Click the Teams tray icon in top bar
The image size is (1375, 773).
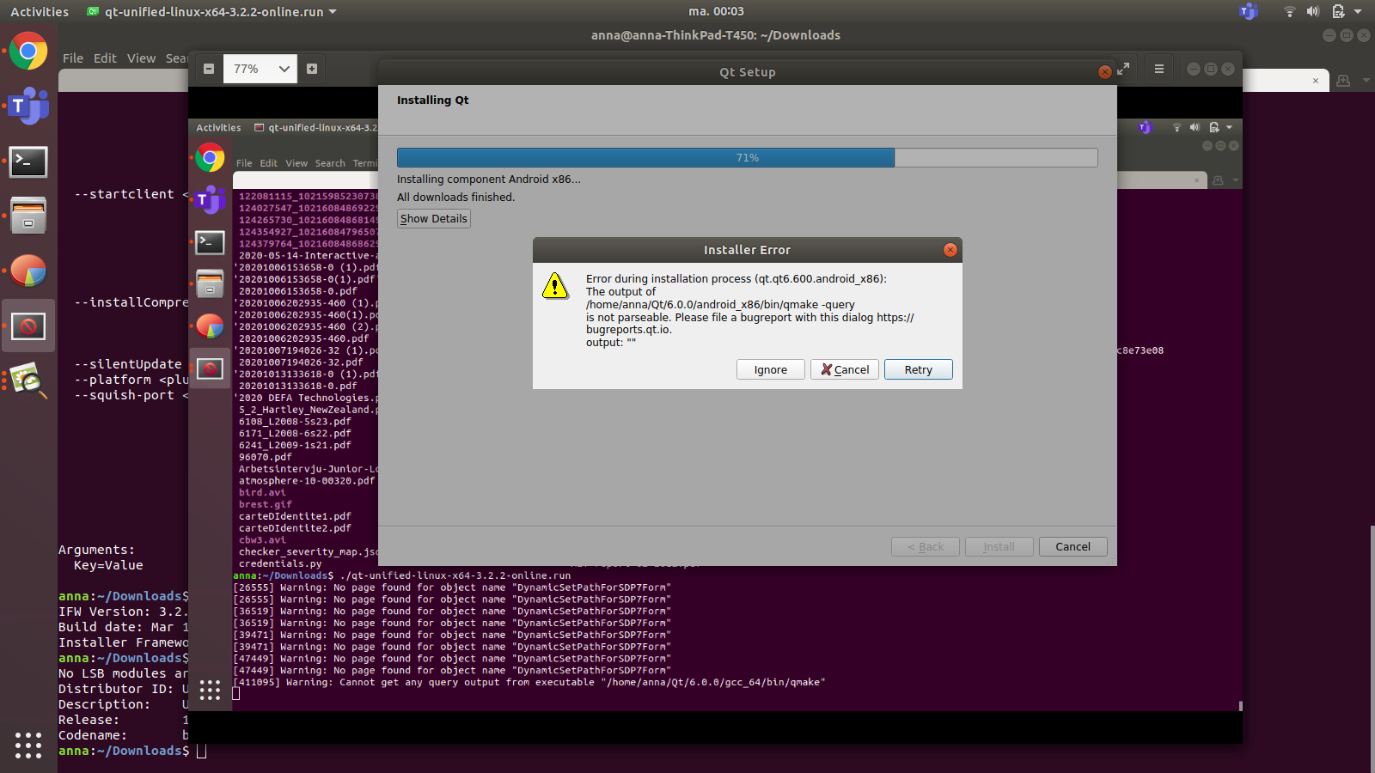coord(1248,11)
